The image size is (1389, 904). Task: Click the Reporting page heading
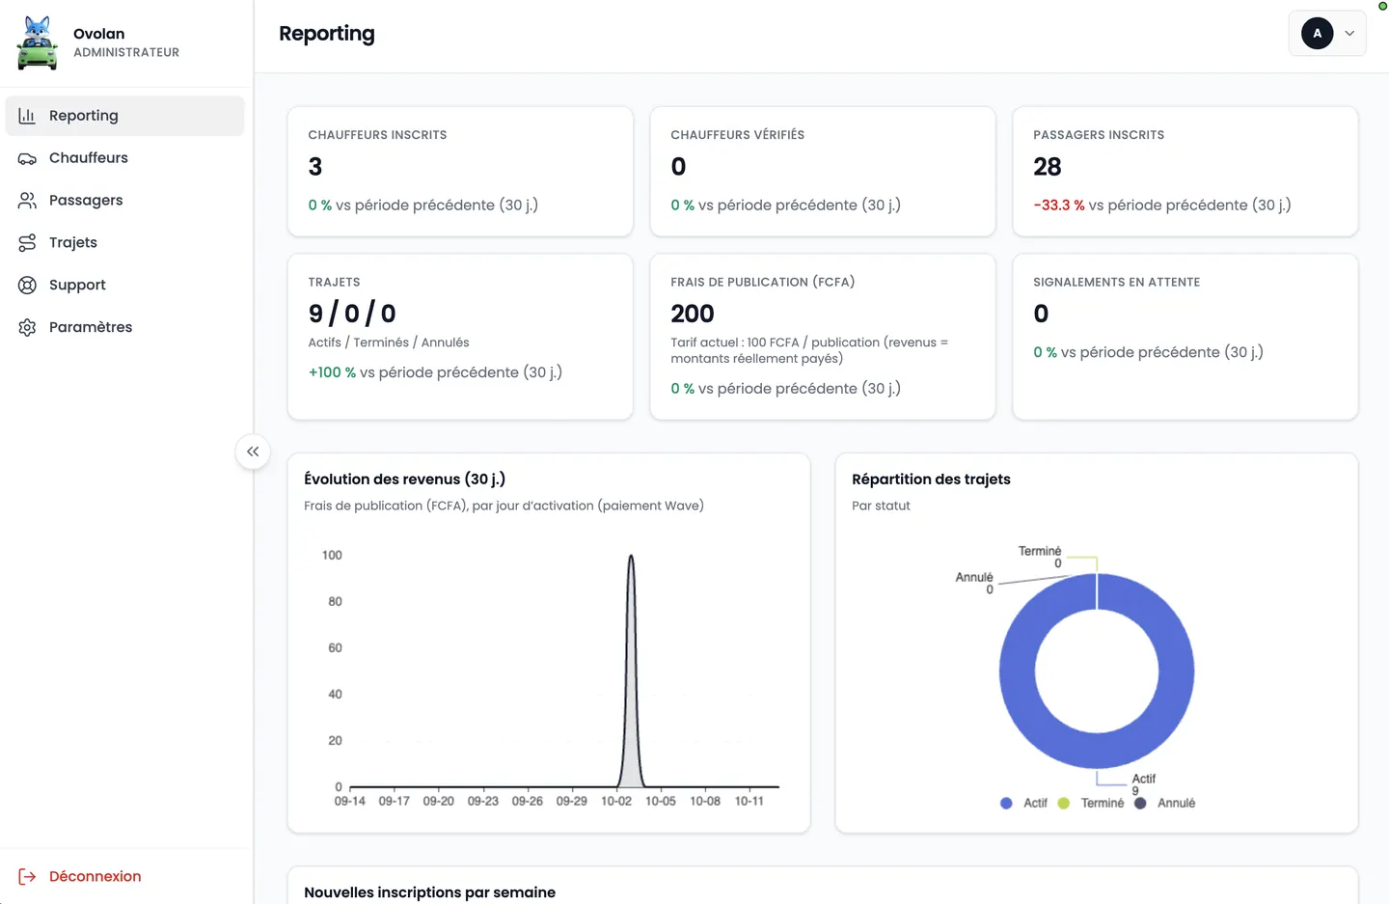click(327, 34)
